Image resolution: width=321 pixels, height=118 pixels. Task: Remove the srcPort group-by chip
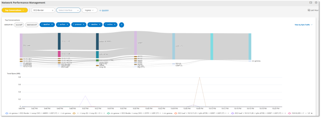pos(67,24)
